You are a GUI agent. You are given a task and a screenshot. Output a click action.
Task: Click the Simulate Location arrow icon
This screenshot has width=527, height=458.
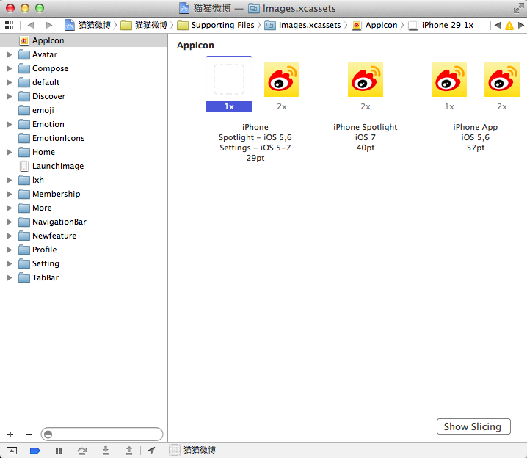click(x=152, y=450)
